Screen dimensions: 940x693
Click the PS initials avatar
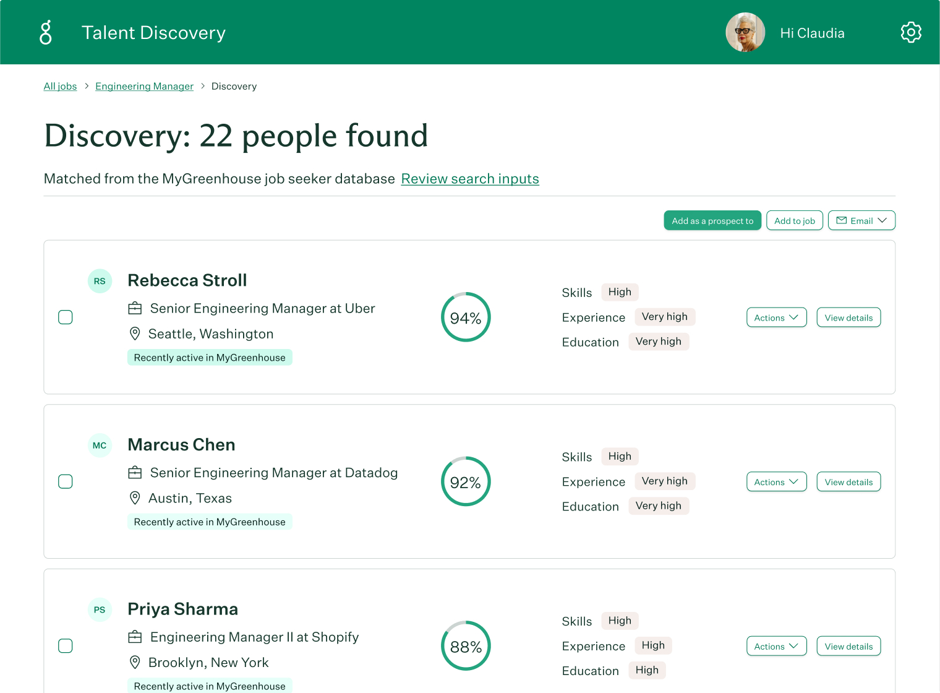click(x=100, y=609)
